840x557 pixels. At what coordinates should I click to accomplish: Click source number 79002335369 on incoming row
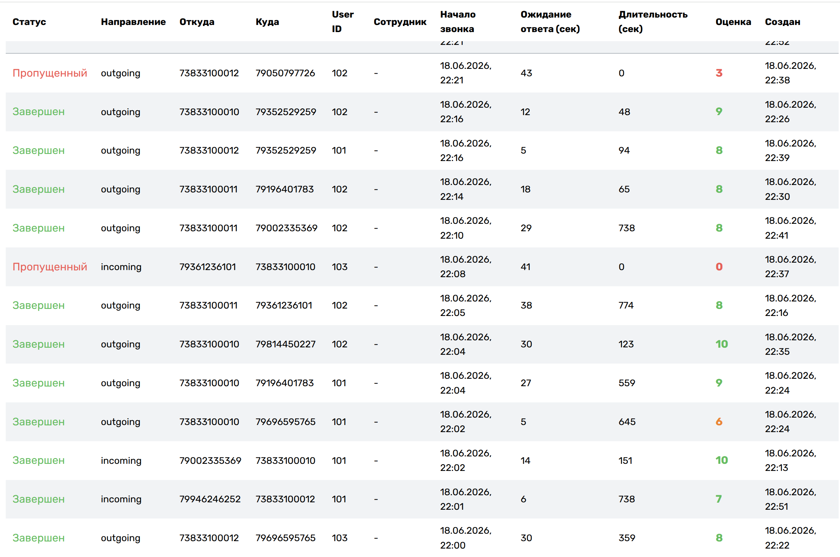(x=210, y=460)
